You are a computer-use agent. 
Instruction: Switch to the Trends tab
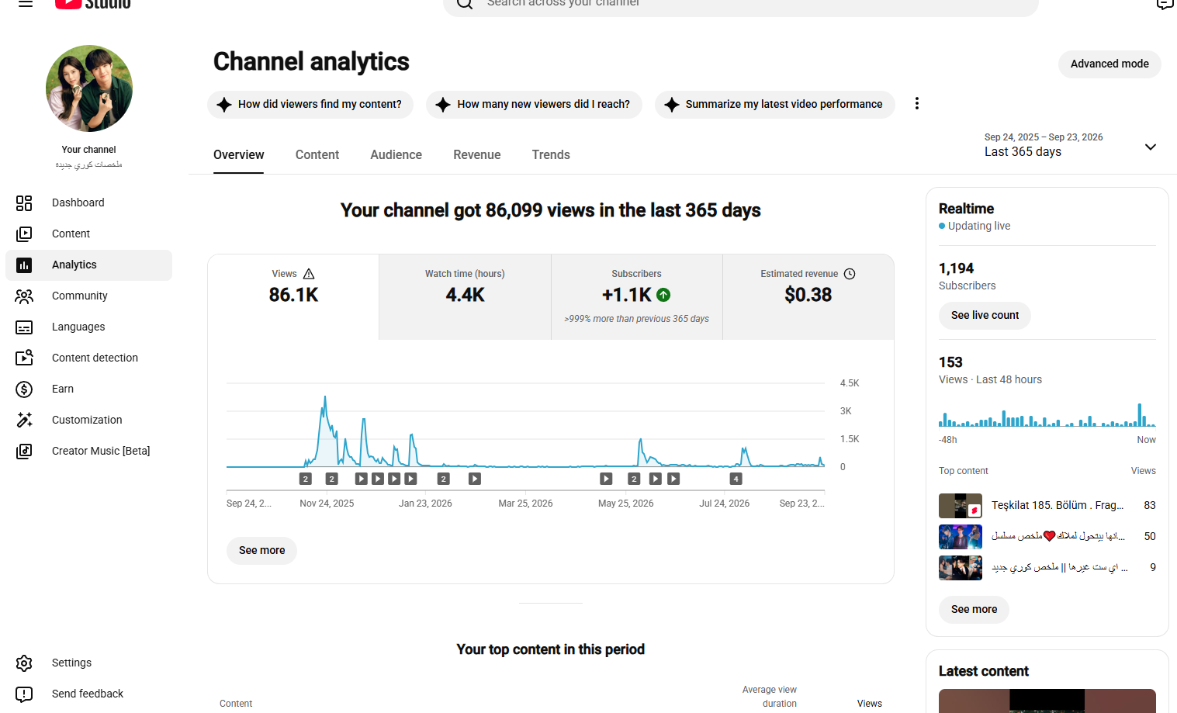click(x=551, y=155)
